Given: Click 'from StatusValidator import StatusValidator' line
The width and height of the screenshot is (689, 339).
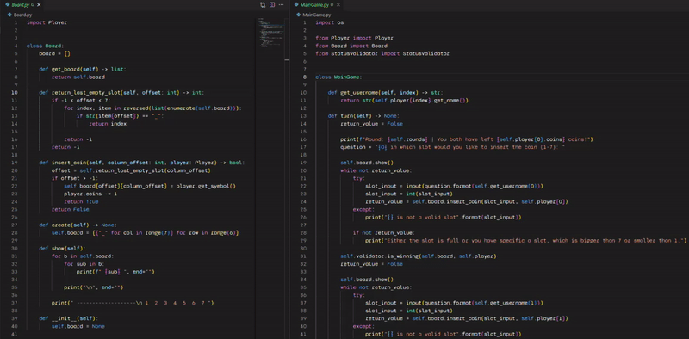Looking at the screenshot, I should click(382, 53).
